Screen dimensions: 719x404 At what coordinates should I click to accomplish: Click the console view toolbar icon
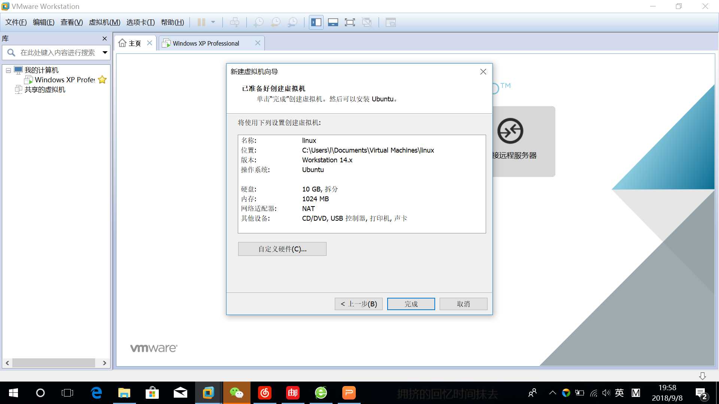point(391,22)
